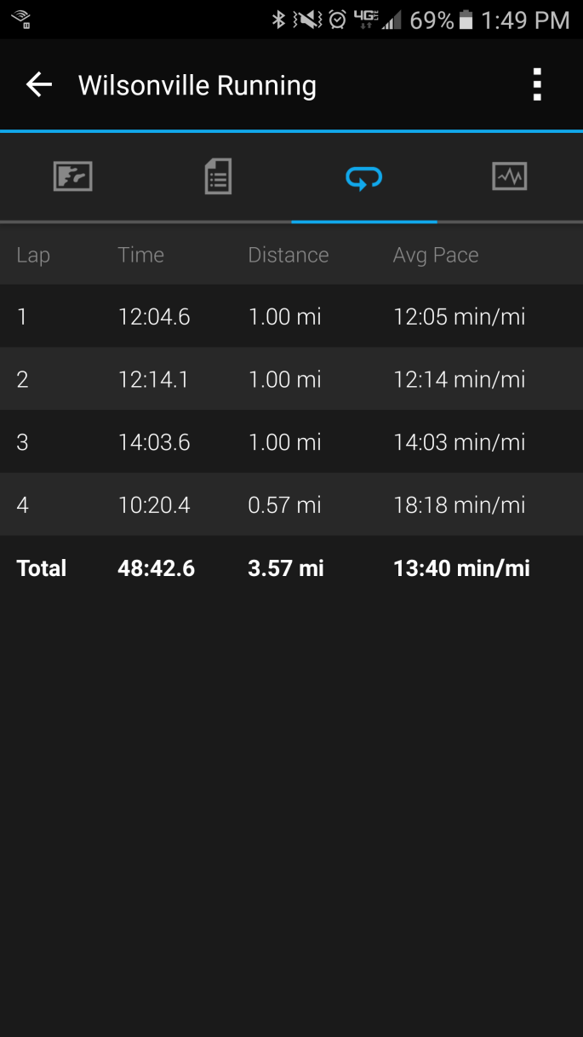Tap the Total row 48:42.6
The height and width of the screenshot is (1037, 583).
click(x=291, y=568)
